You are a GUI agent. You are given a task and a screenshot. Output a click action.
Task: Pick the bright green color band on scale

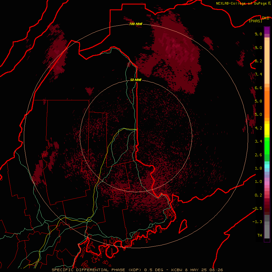coord(267,146)
